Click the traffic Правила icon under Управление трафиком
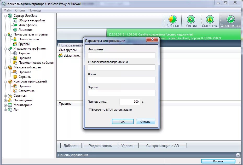 pos(15,58)
